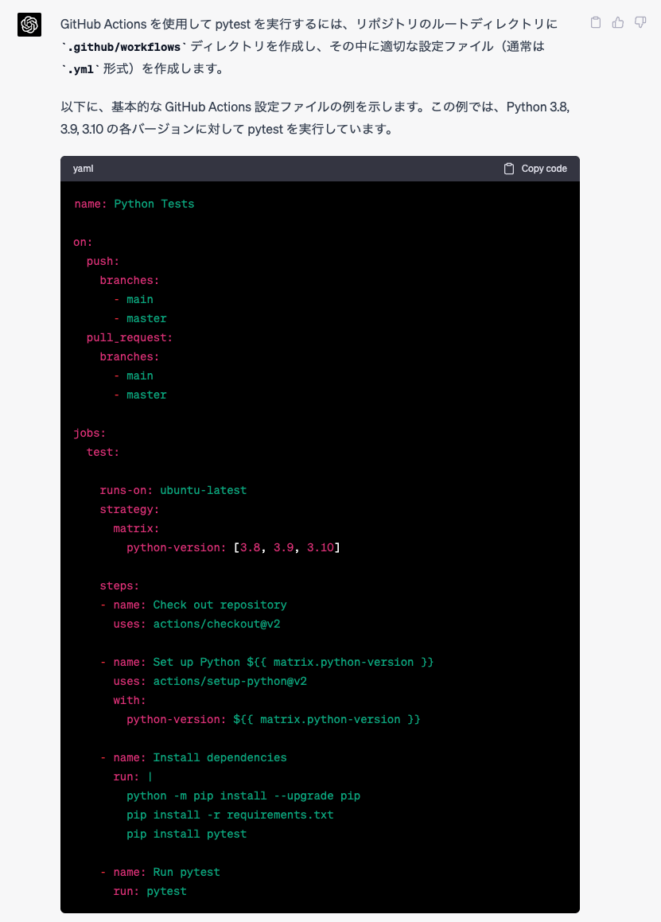
Task: Click the 'run: pytest' line
Action: point(150,892)
